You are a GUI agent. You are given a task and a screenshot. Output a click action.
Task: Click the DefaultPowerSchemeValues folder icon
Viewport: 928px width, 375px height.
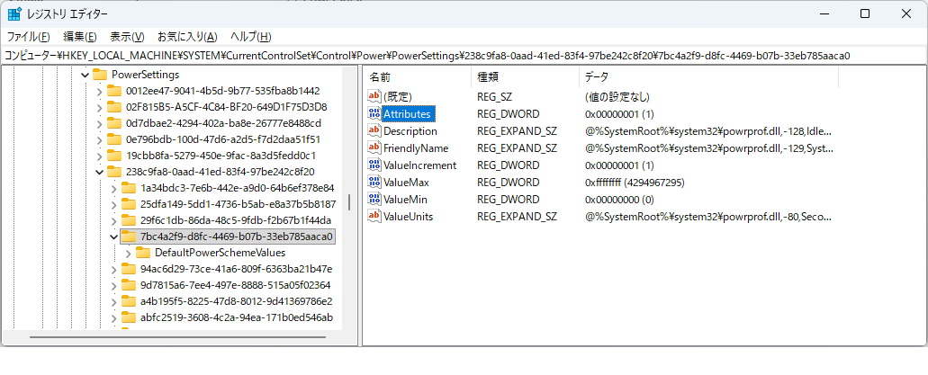[x=142, y=253]
